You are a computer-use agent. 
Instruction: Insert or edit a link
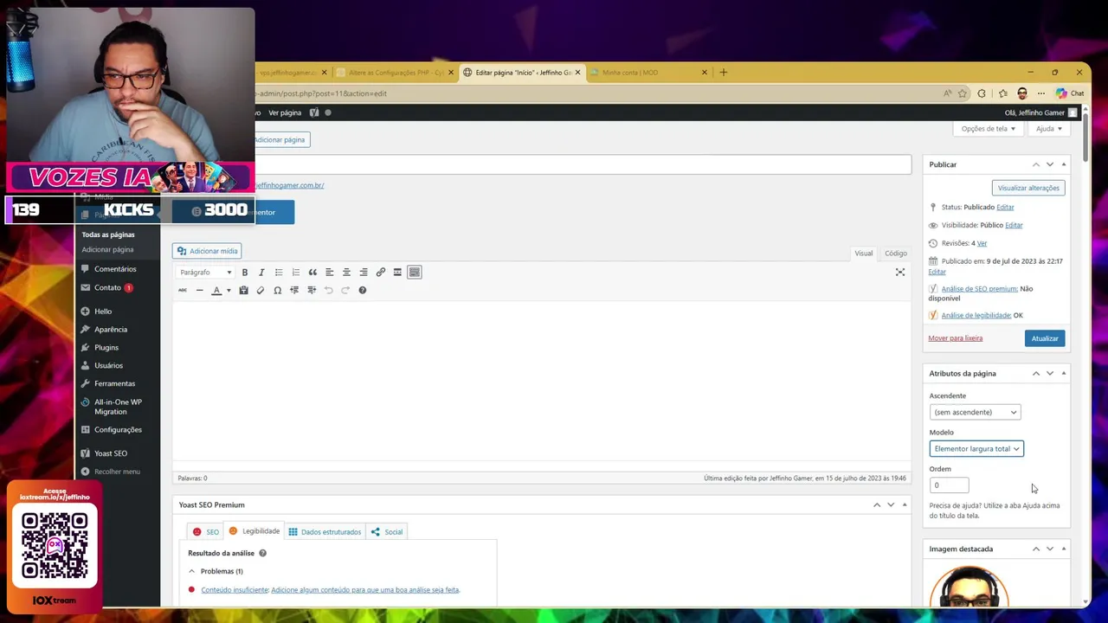[x=380, y=273]
